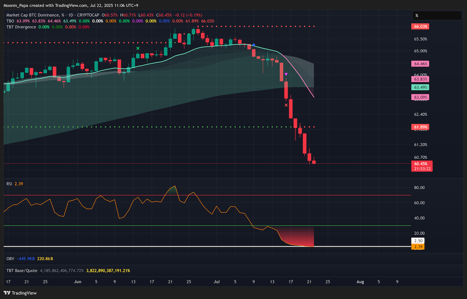Click the current price 60.45% label

tap(421, 163)
